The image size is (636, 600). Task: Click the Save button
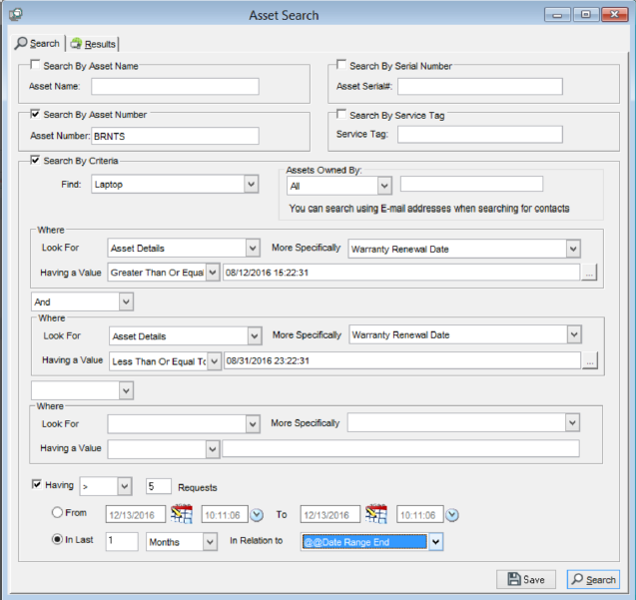(x=526, y=579)
